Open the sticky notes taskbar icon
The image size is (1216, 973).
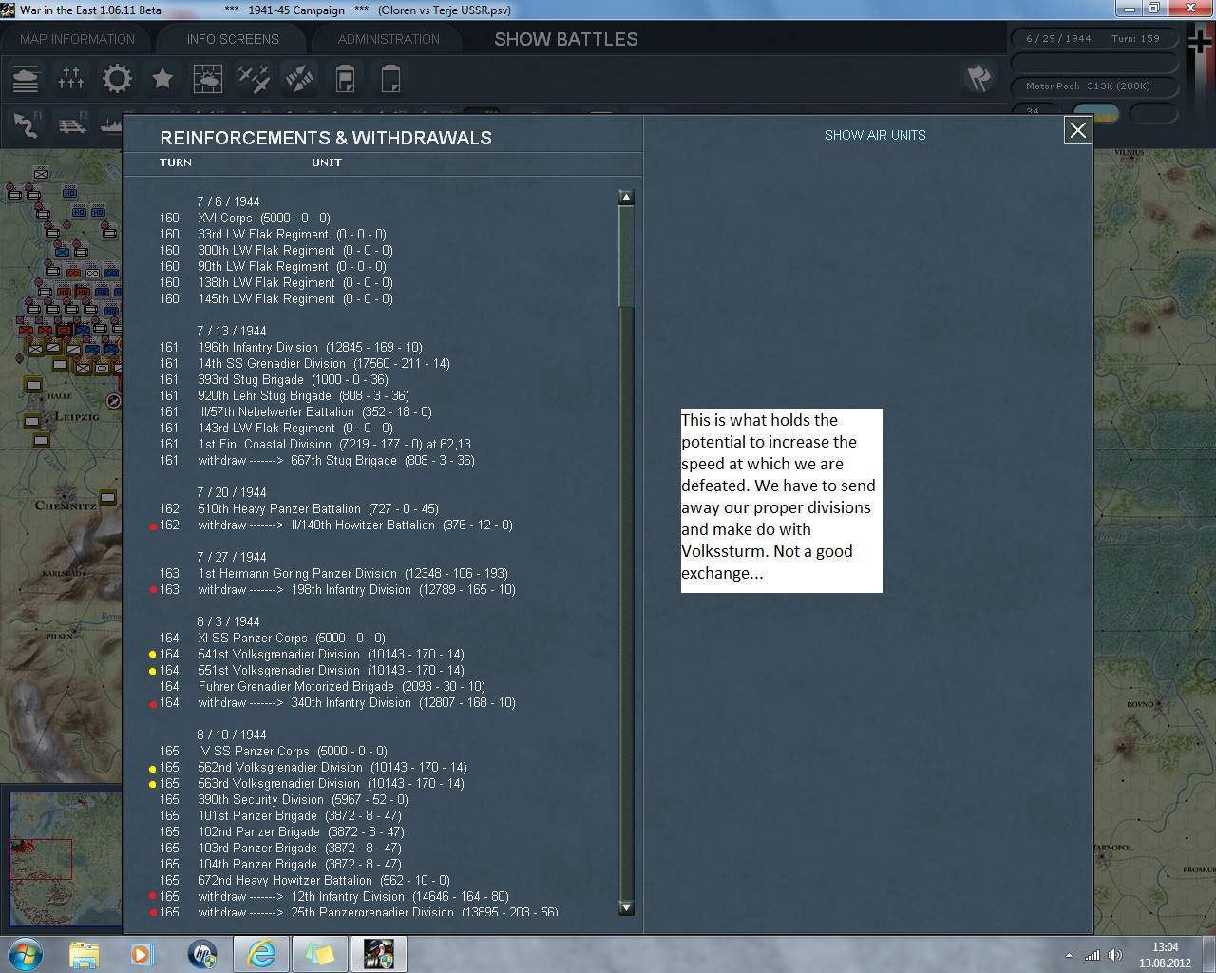[x=319, y=954]
